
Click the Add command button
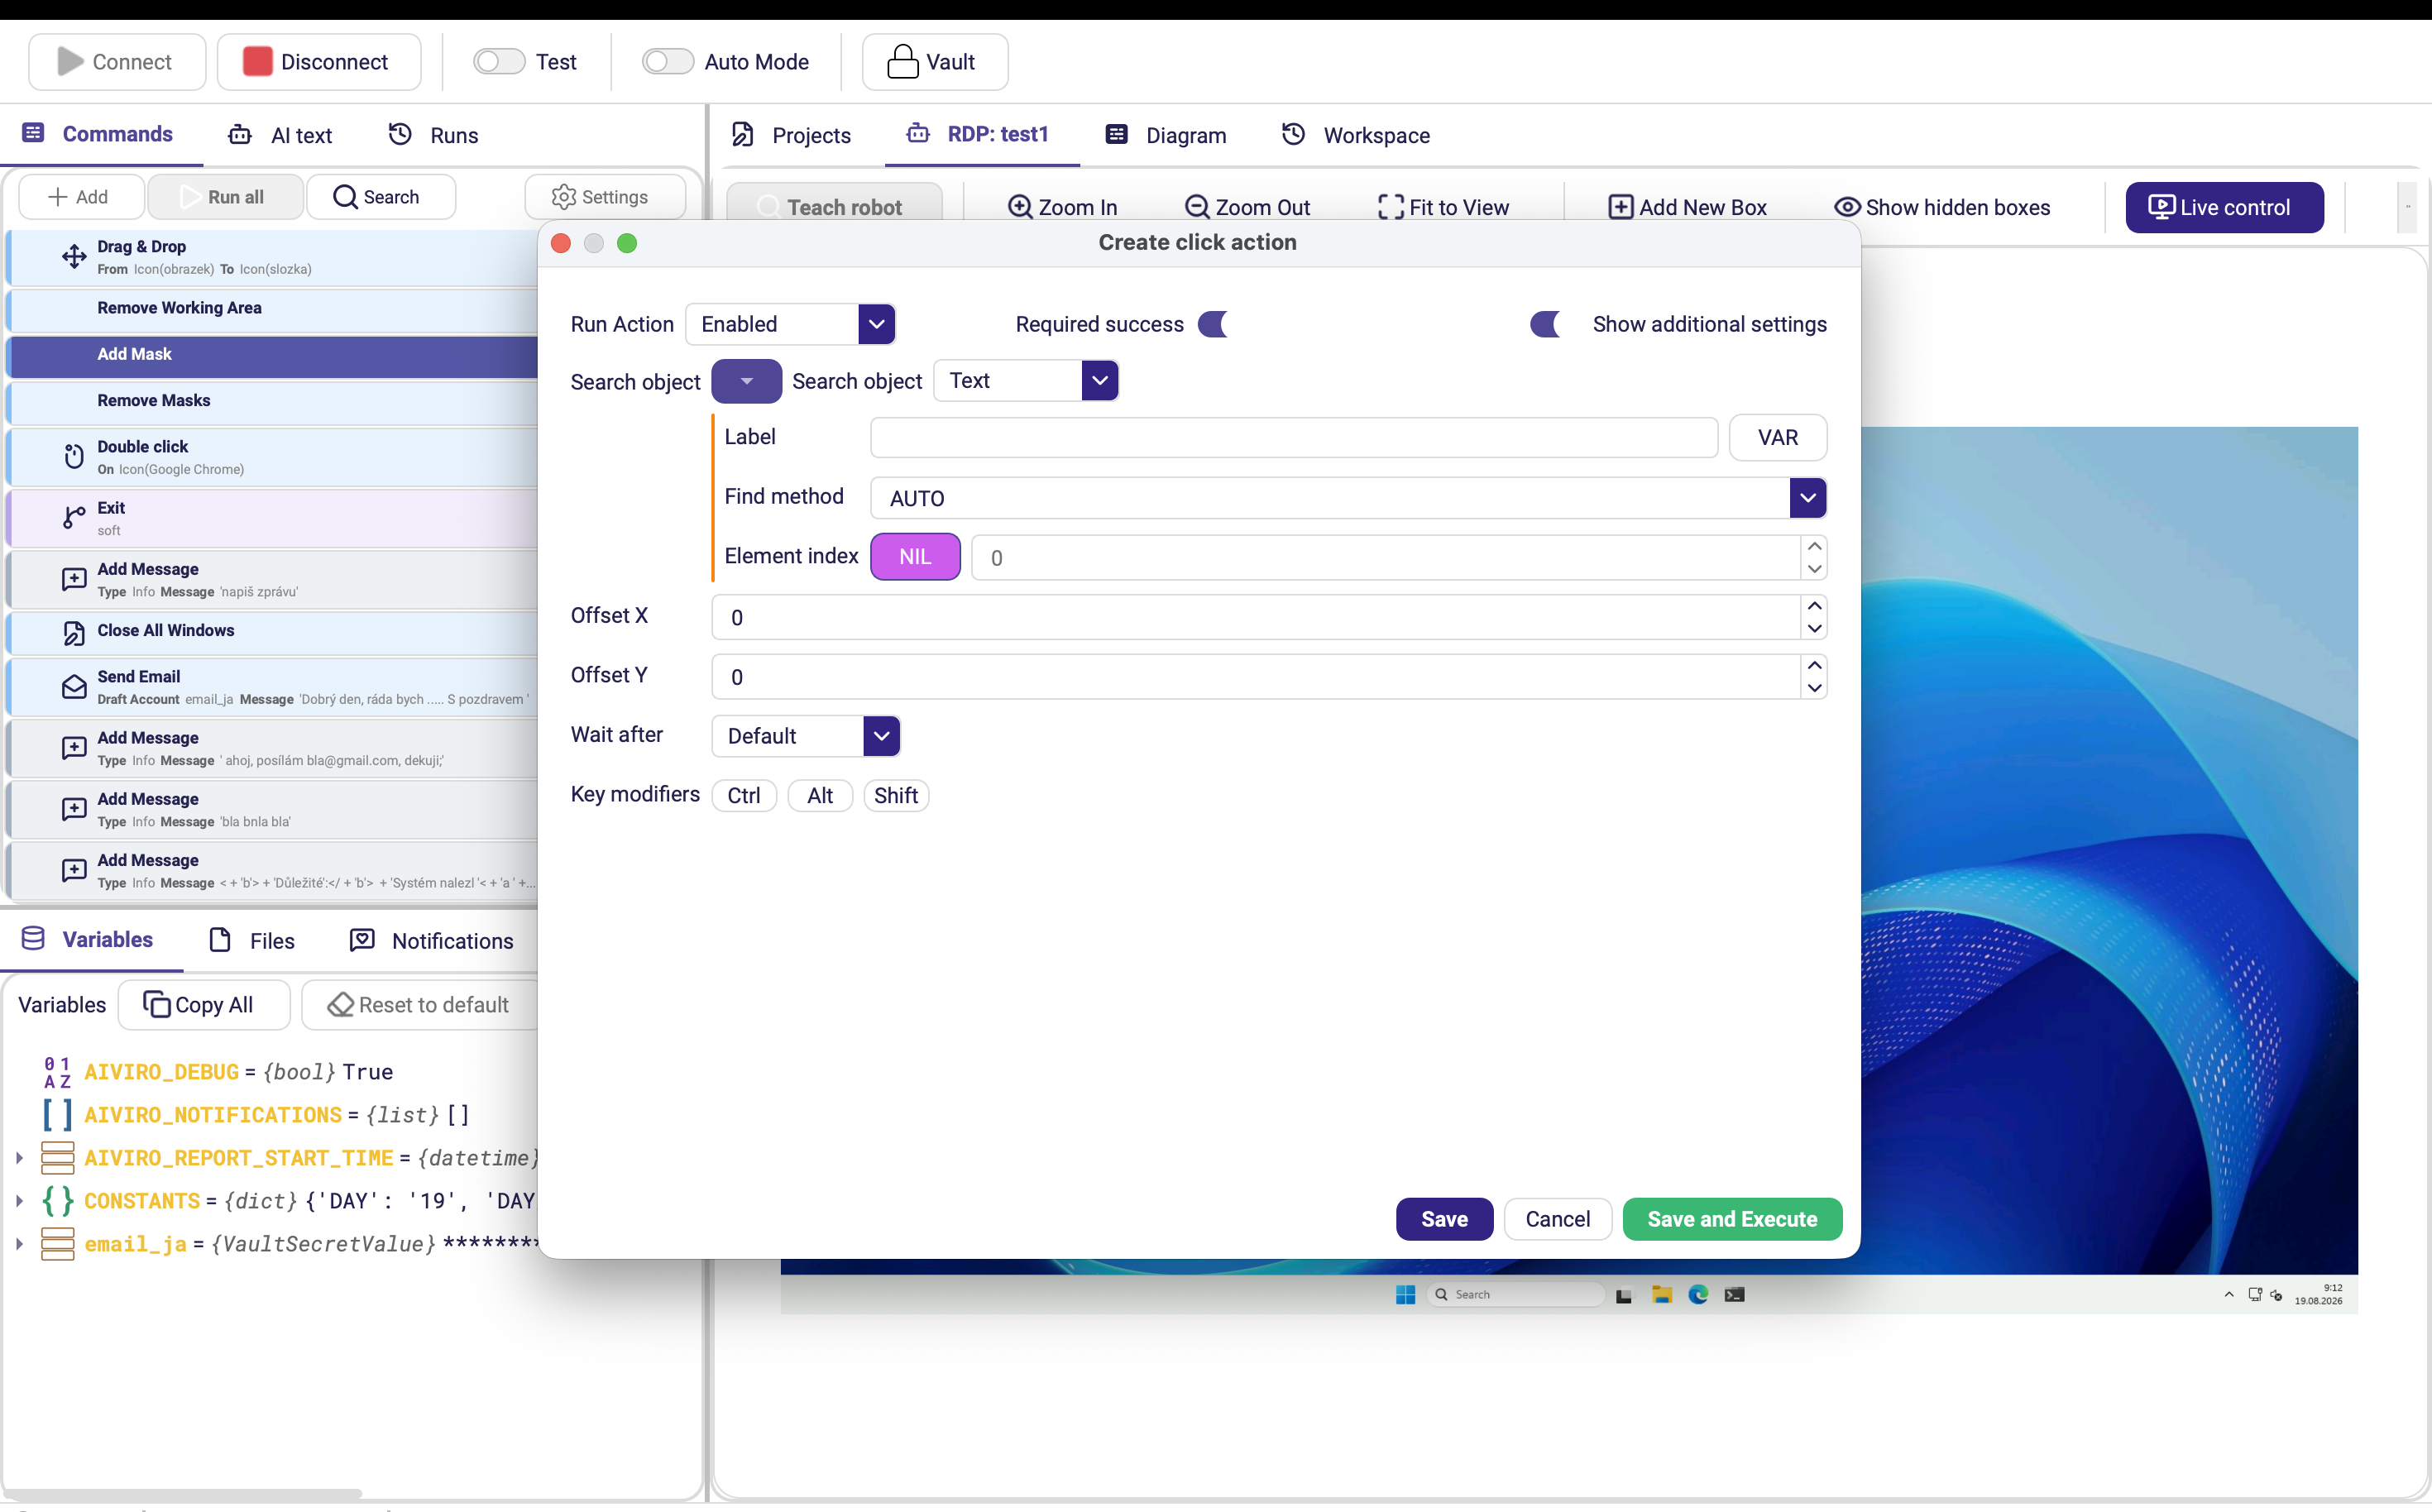click(81, 197)
